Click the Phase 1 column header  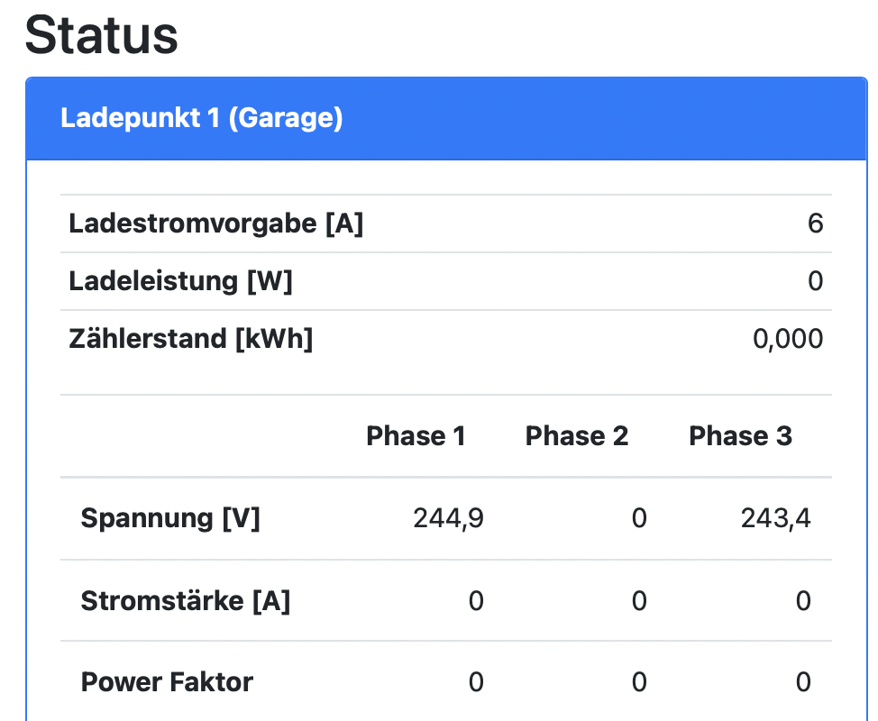pyautogui.click(x=416, y=436)
